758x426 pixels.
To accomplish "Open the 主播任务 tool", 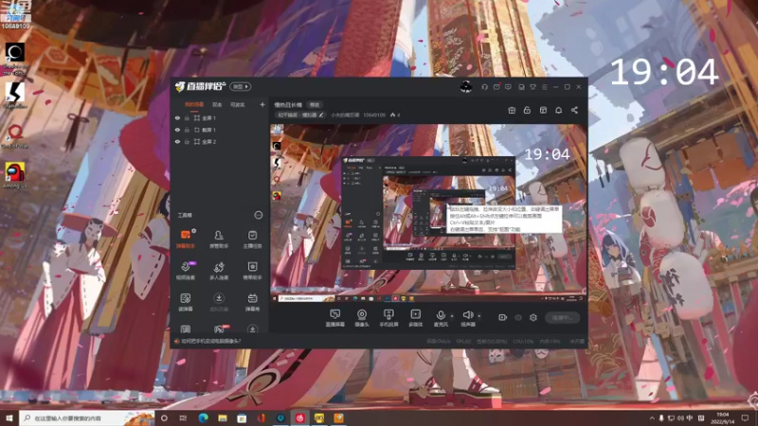I will (x=252, y=240).
